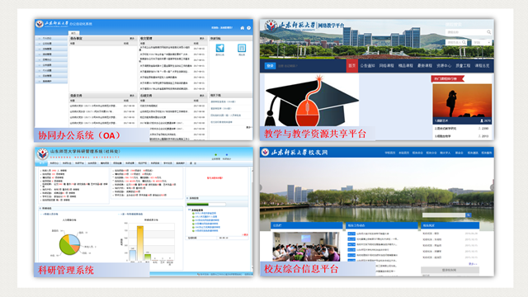This screenshot has height=297, width=528.
Task: Click the university logo on alumni website header
Action: 266,152
